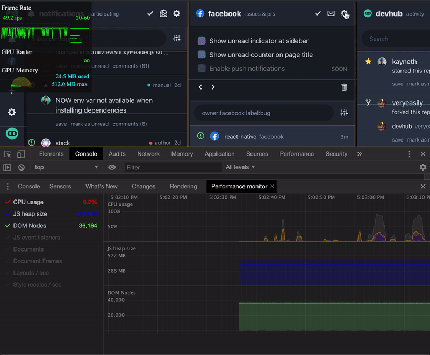Click save under NOW env var notification

[x=61, y=124]
